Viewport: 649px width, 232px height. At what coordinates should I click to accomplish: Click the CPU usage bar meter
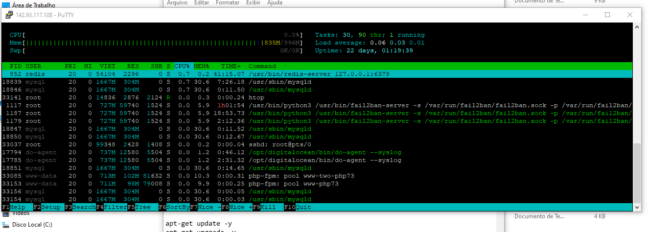point(156,35)
